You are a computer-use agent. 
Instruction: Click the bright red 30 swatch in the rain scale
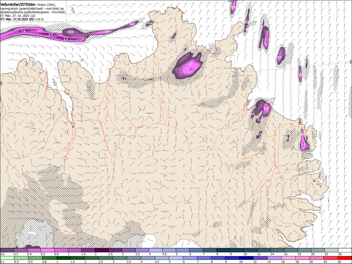click(x=345, y=258)
